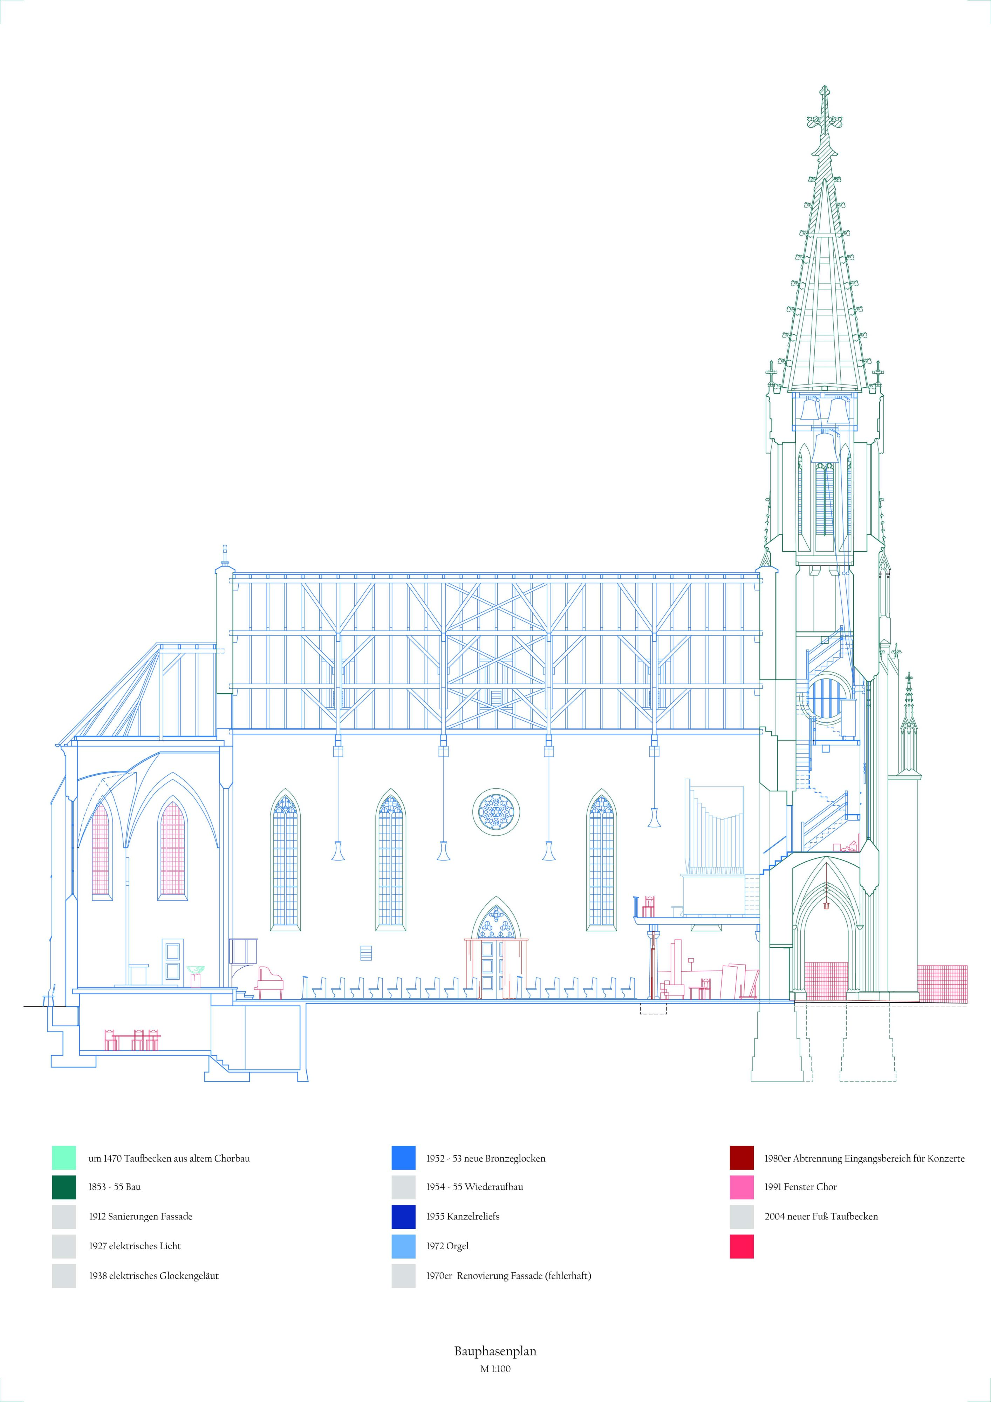
Task: Click the text '1980er Abtrennung Eingangsbereich für Konzerte'
Action: pyautogui.click(x=864, y=1158)
